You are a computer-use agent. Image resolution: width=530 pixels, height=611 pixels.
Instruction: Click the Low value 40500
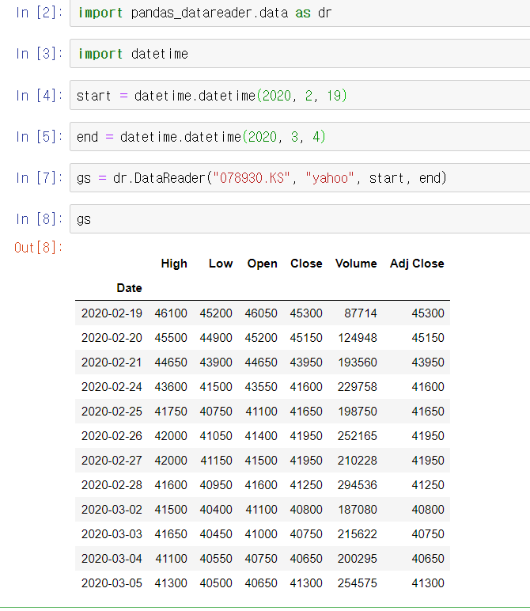tap(216, 583)
